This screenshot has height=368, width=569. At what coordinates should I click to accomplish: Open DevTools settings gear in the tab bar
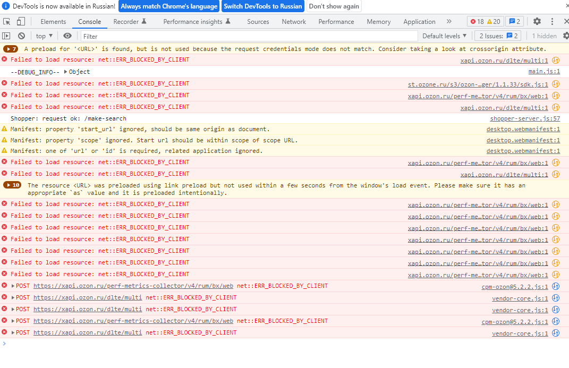(537, 22)
